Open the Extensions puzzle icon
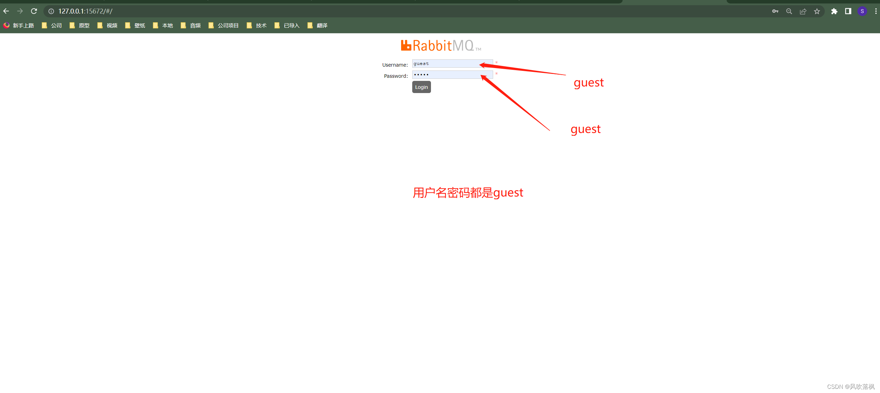 [834, 11]
